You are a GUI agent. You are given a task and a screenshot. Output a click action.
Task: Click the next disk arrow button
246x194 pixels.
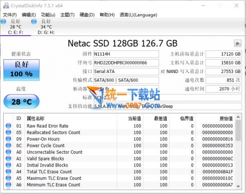238,43
